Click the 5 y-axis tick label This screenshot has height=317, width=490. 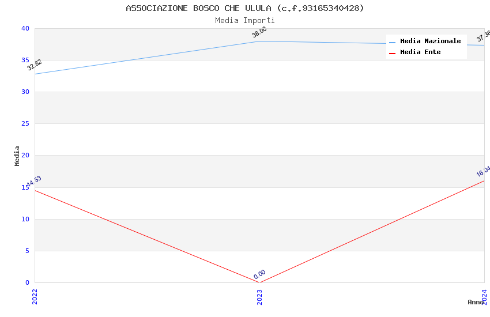[28, 251]
